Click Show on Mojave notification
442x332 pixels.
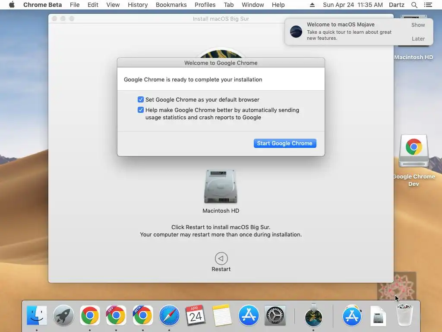click(418, 25)
